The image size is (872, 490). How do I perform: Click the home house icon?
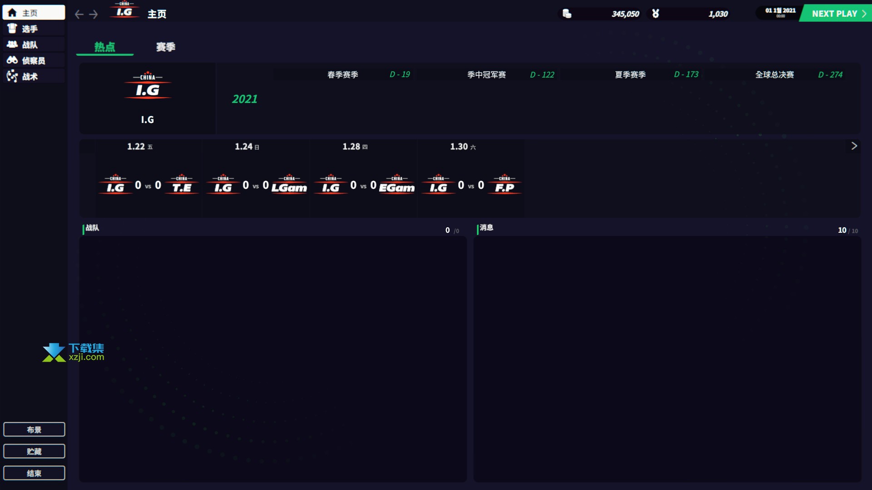pyautogui.click(x=12, y=13)
